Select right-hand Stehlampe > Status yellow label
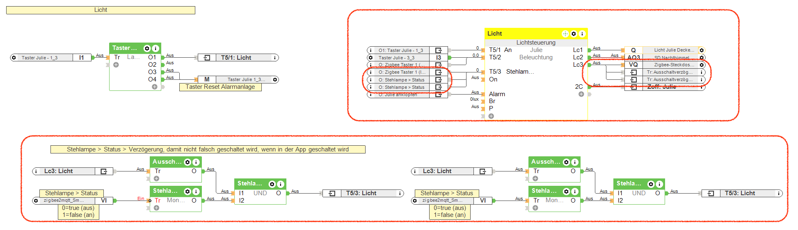Image resolution: width=798 pixels, height=230 pixels. (447, 193)
